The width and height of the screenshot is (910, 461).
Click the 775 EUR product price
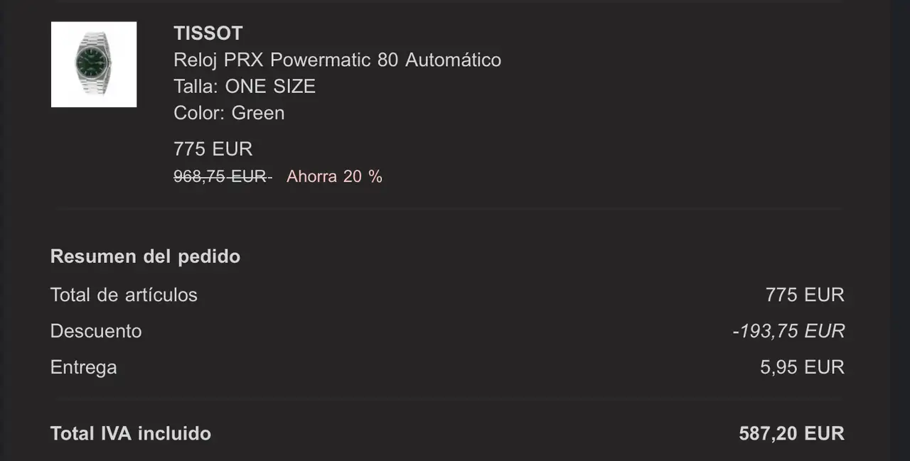click(x=213, y=149)
